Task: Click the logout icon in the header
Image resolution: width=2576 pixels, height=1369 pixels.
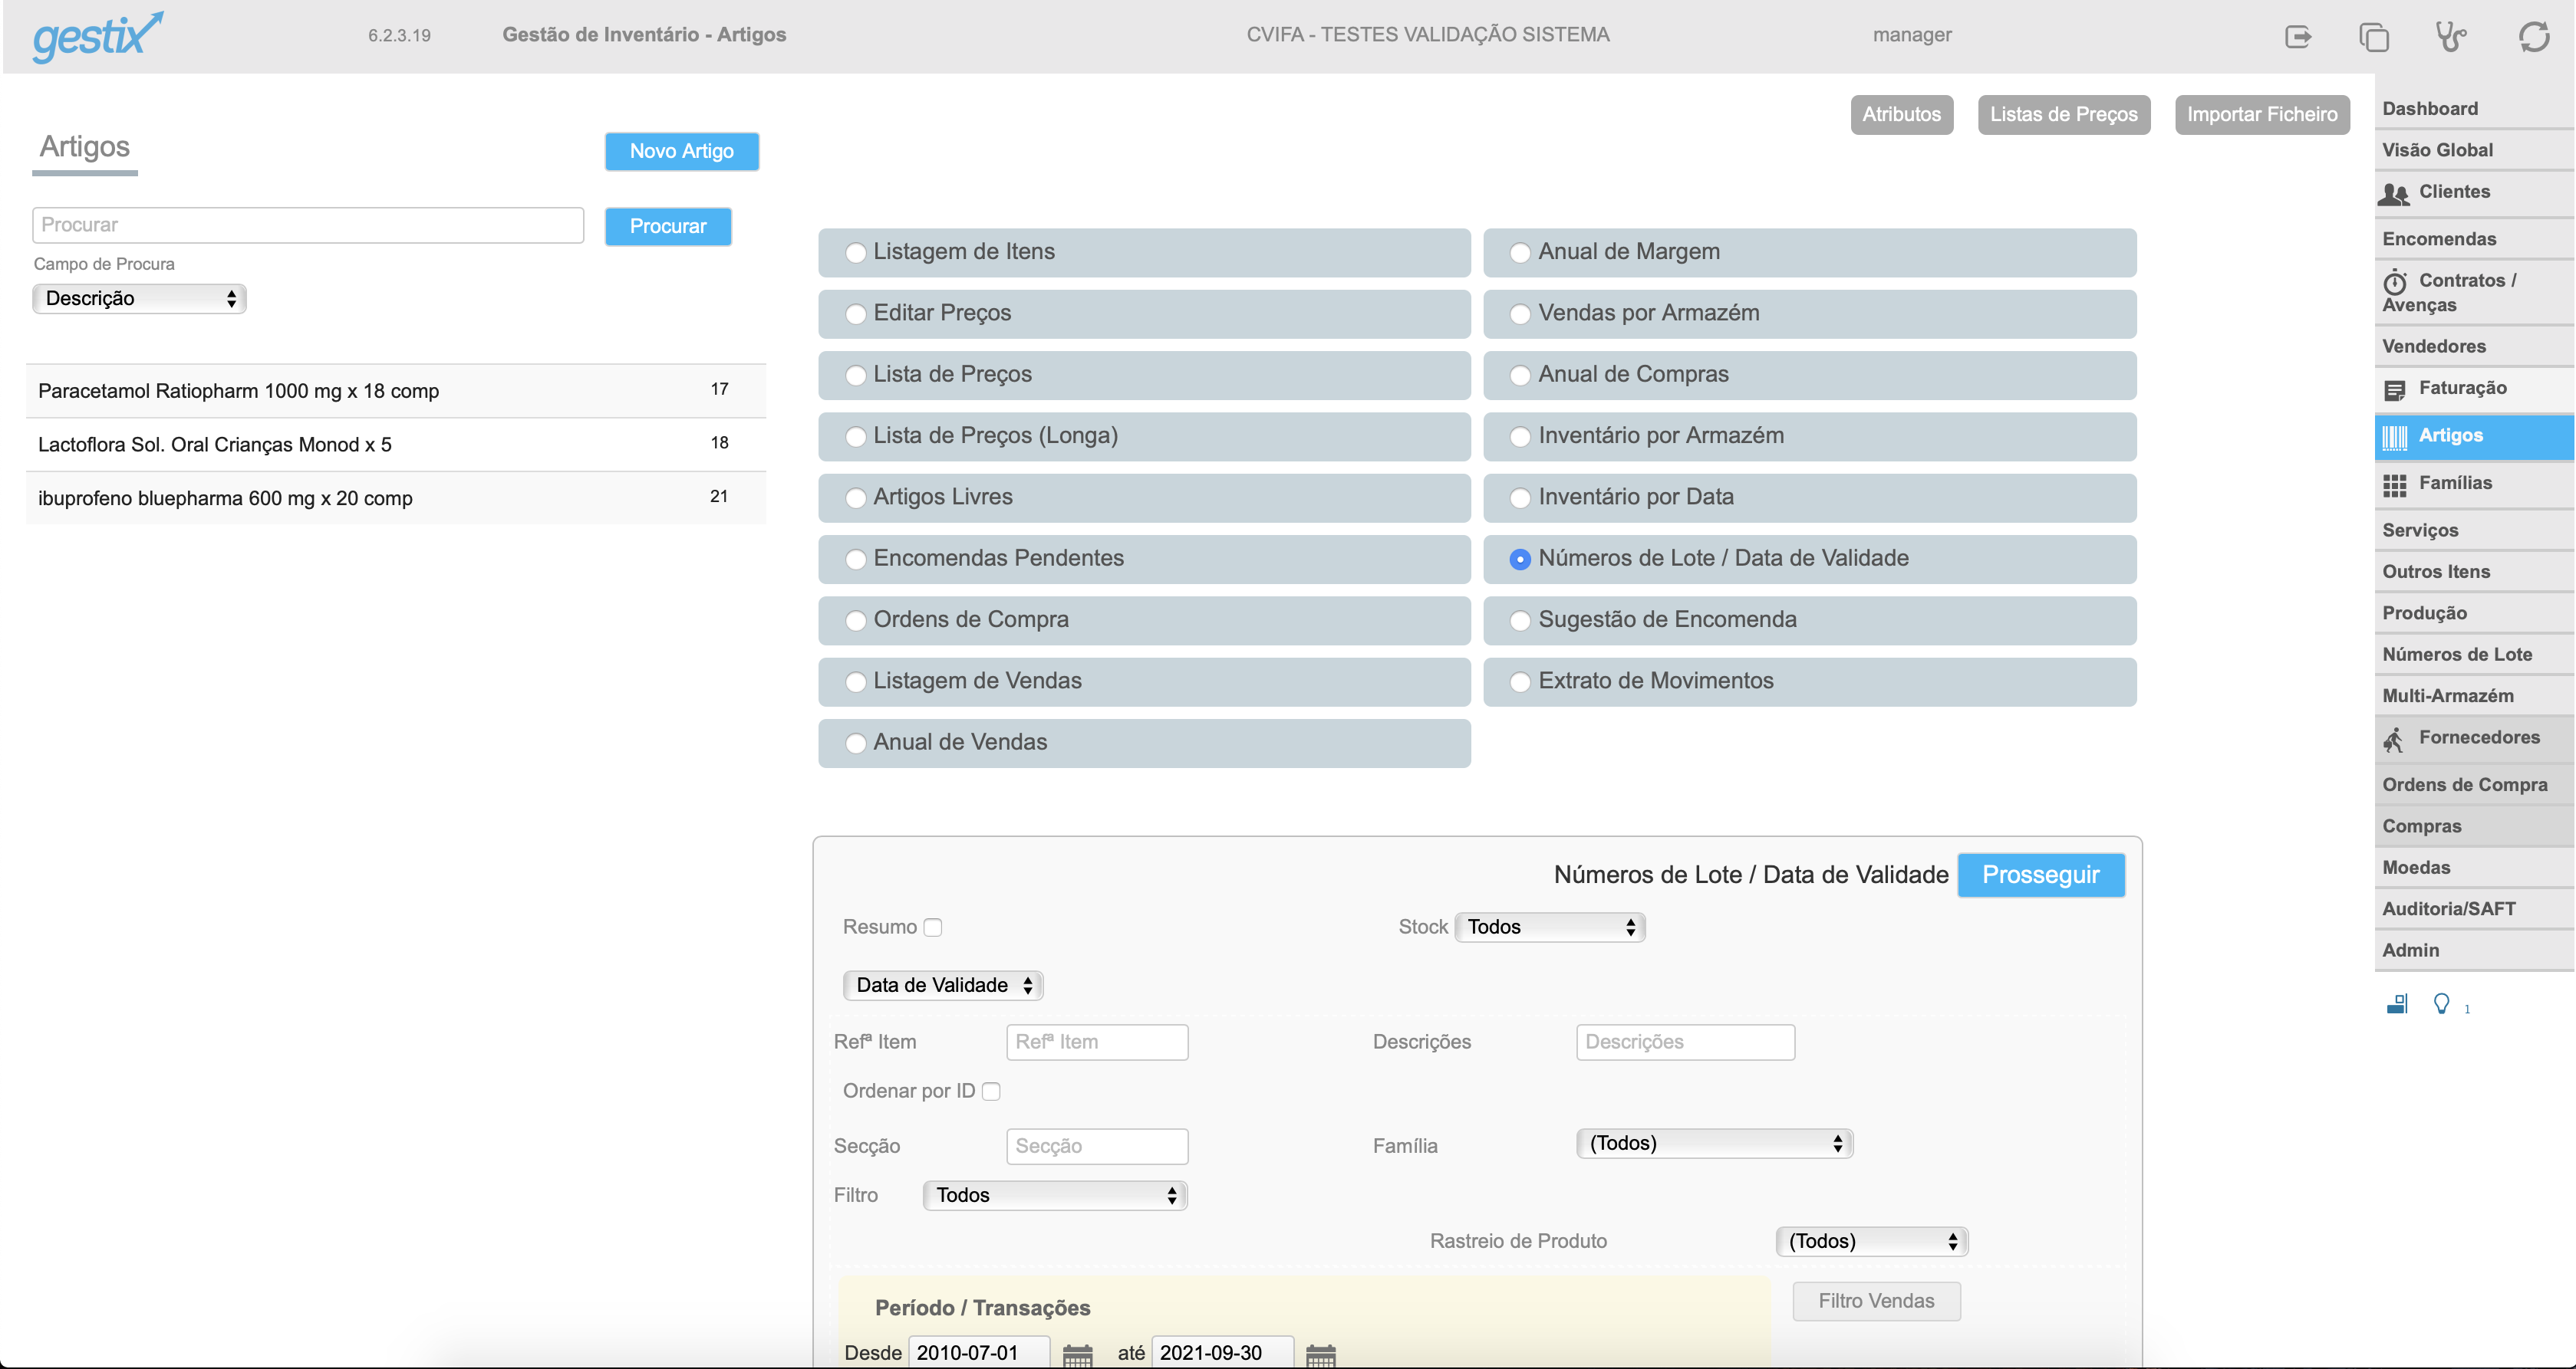Action: pos(2298,37)
